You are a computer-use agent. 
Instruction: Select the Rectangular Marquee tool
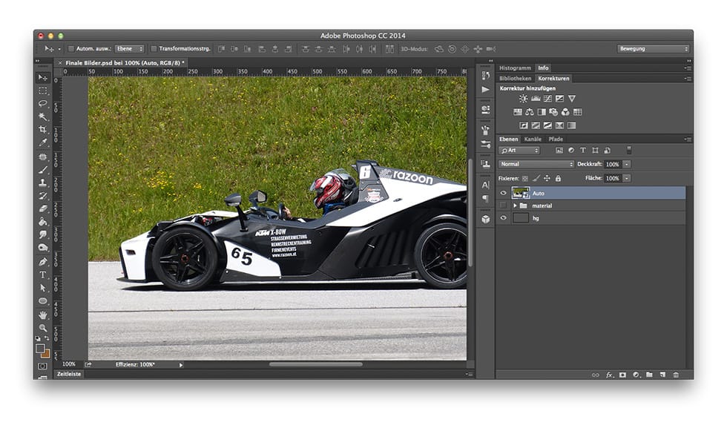point(43,91)
